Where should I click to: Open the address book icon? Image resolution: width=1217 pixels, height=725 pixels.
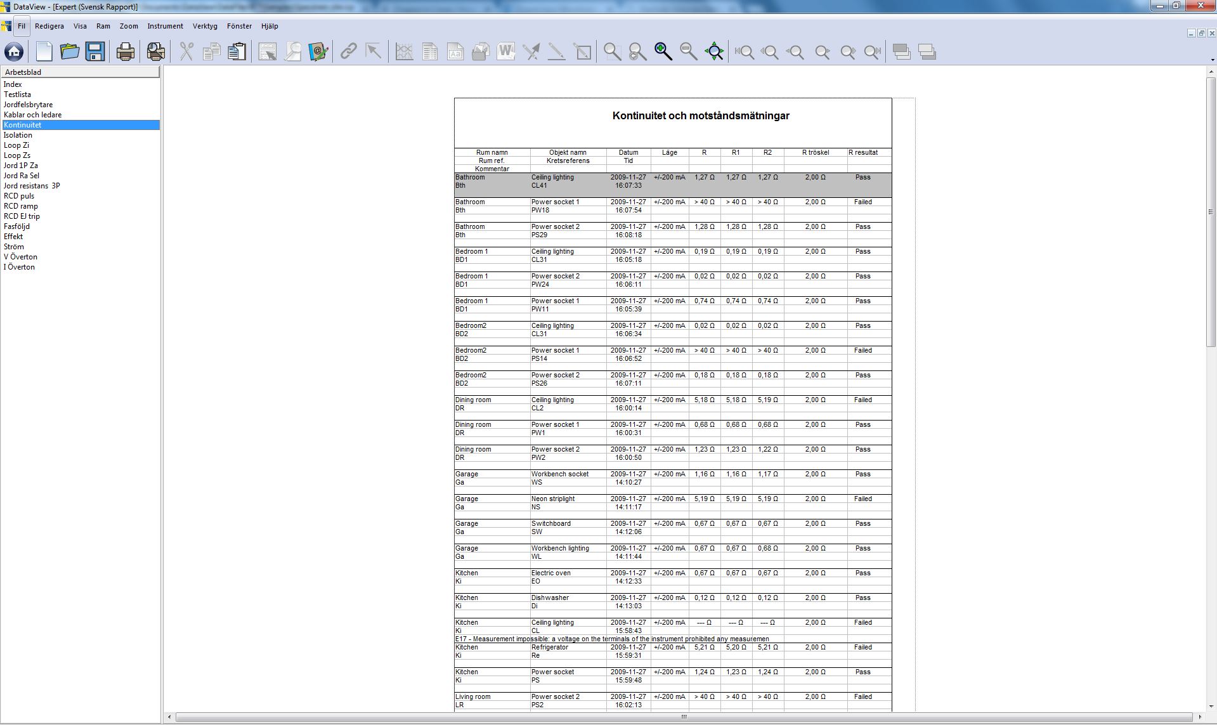click(x=318, y=52)
